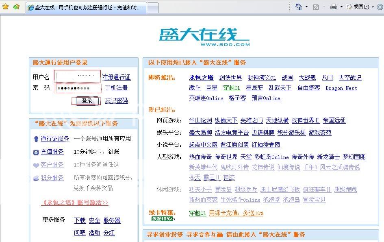The width and height of the screenshot is (384, 242).
Task: Expand the Print options dropdown arrow
Action: pyautogui.click(x=341, y=7)
